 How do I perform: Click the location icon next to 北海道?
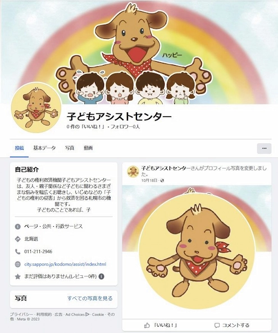point(17,239)
